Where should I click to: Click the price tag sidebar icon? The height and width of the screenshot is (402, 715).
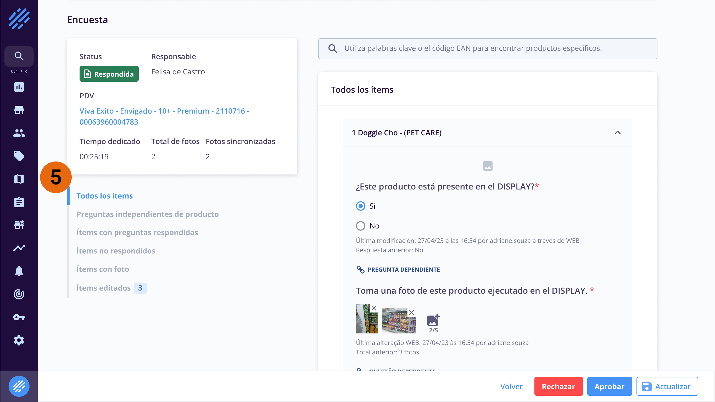[19, 156]
